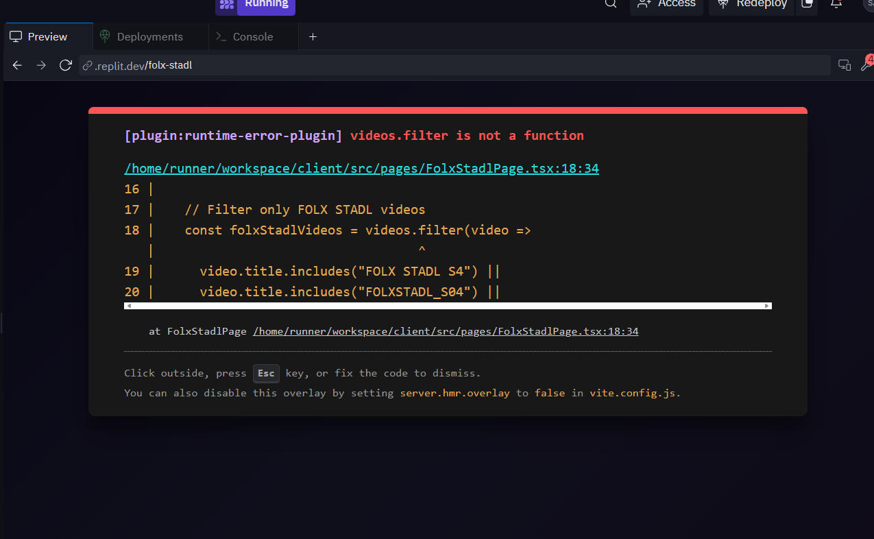The height and width of the screenshot is (539, 874).
Task: Select the 'videos.filter is not a function' message
Action: (x=467, y=135)
